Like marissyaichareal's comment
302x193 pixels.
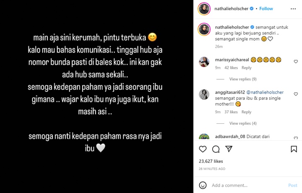pyautogui.click(x=296, y=62)
